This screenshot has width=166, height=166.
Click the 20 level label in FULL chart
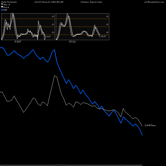[107, 32]
